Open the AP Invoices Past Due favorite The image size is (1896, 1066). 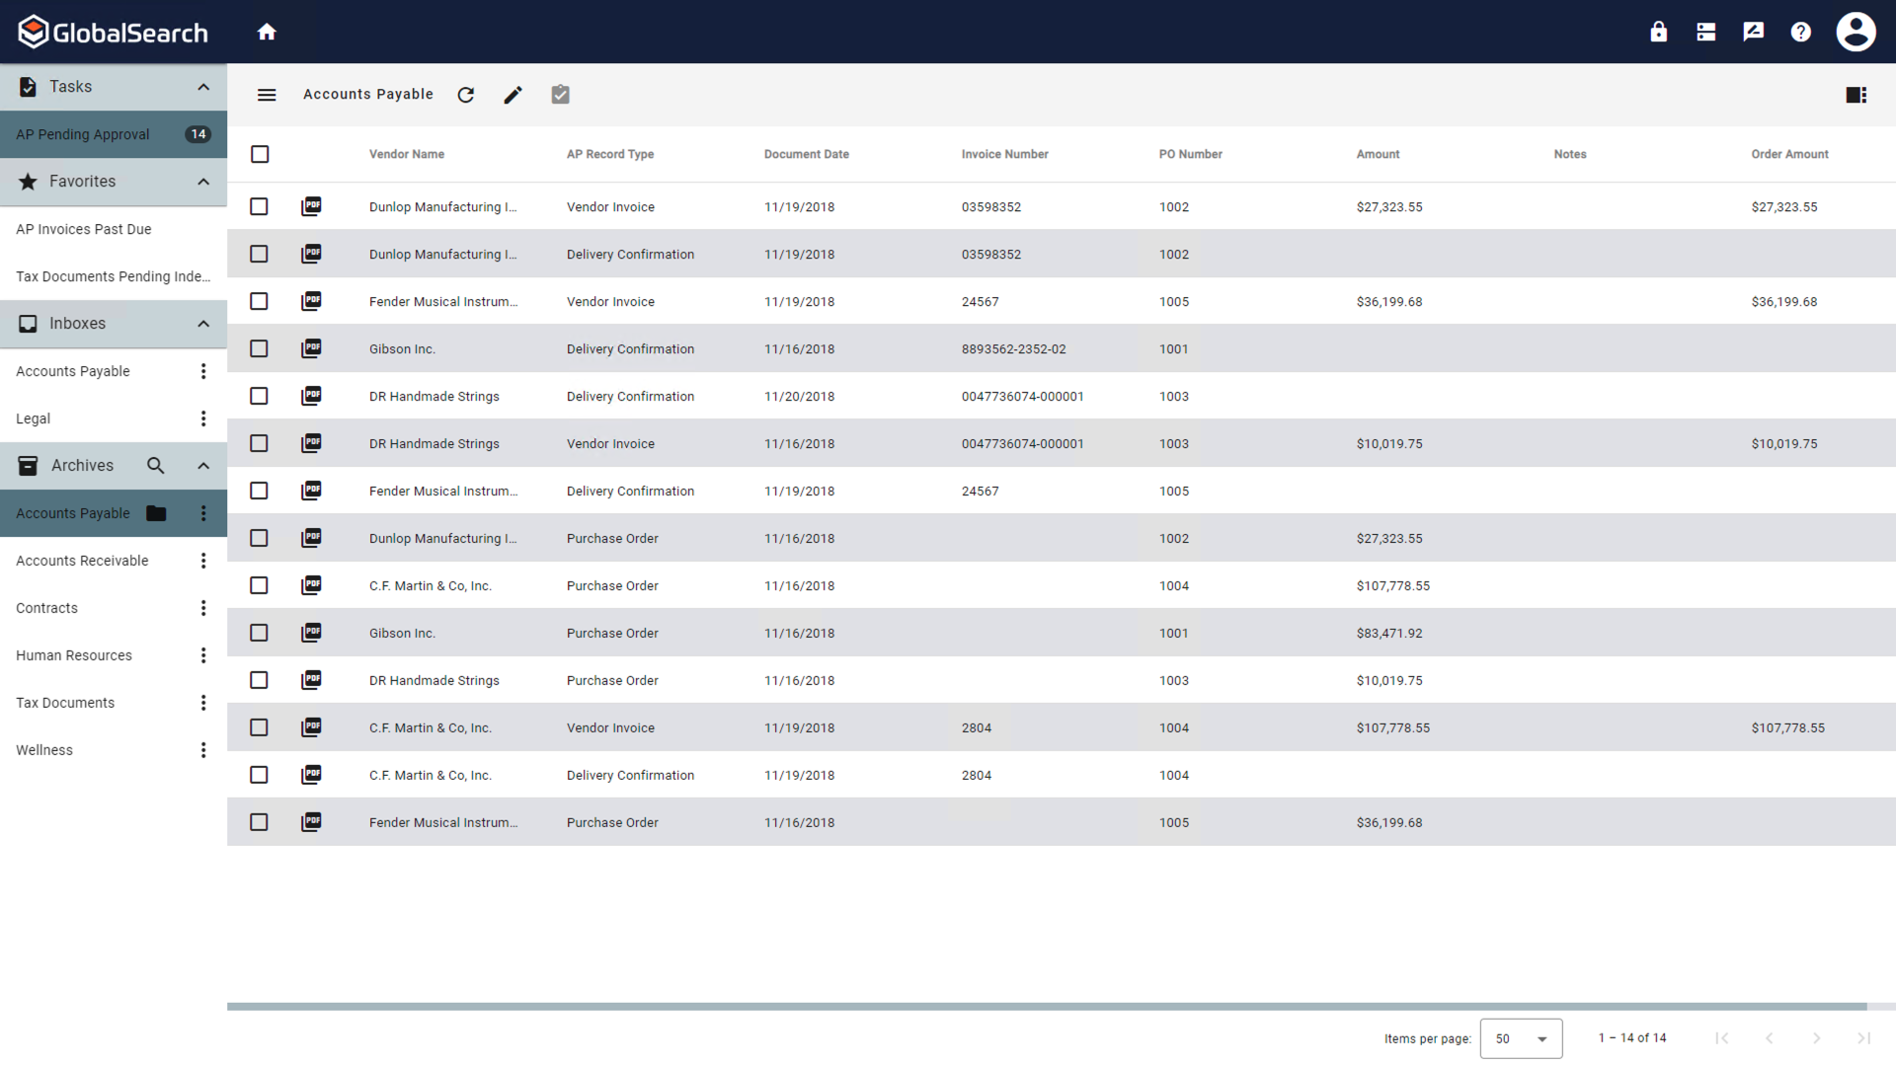point(84,229)
